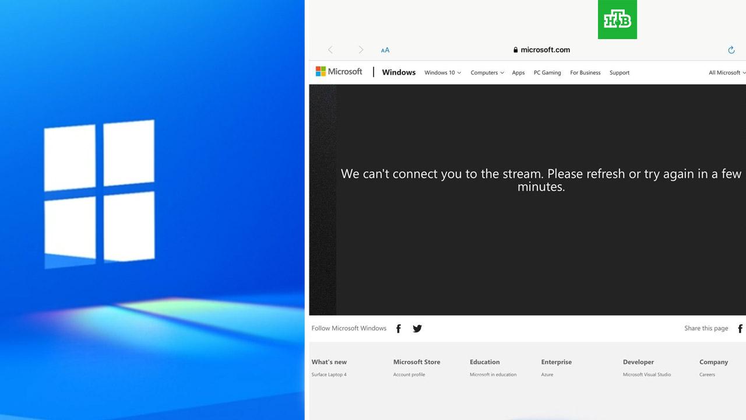The height and width of the screenshot is (420, 746).
Task: Click the Developer footer heading
Action: (638, 362)
